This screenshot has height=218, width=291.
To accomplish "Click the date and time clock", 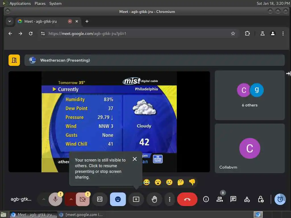I will click(273, 3).
